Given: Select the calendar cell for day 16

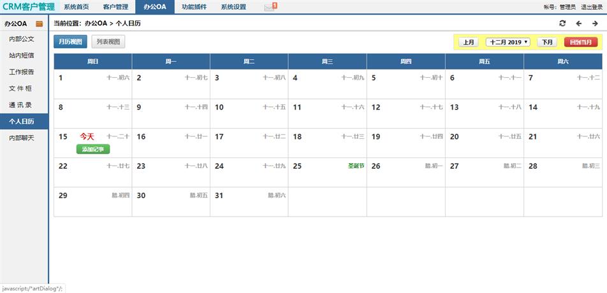Looking at the screenshot, I should pyautogui.click(x=171, y=143).
